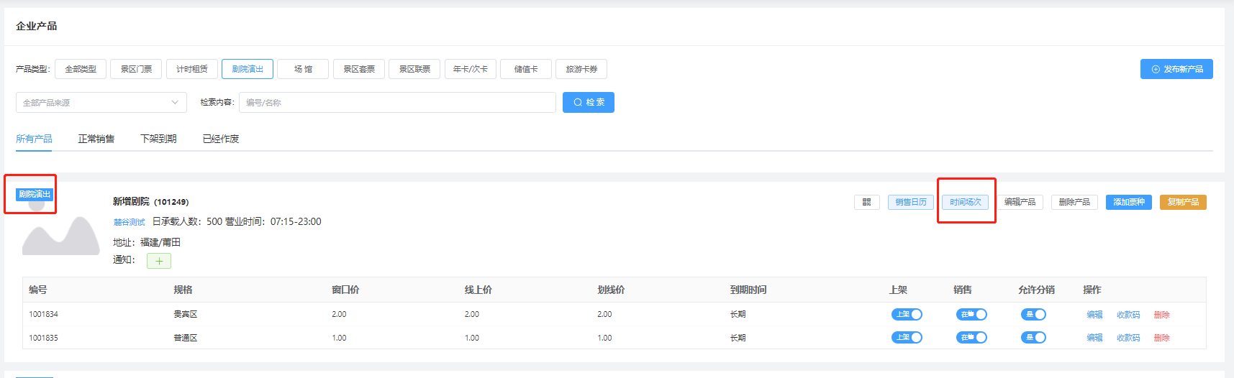This screenshot has height=378, width=1234.
Task: Click the green plus next to 通知
Action: click(158, 261)
